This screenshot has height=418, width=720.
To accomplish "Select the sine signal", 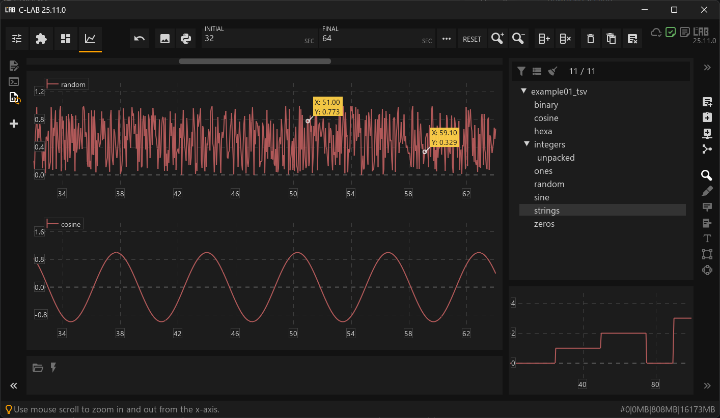I will click(542, 197).
